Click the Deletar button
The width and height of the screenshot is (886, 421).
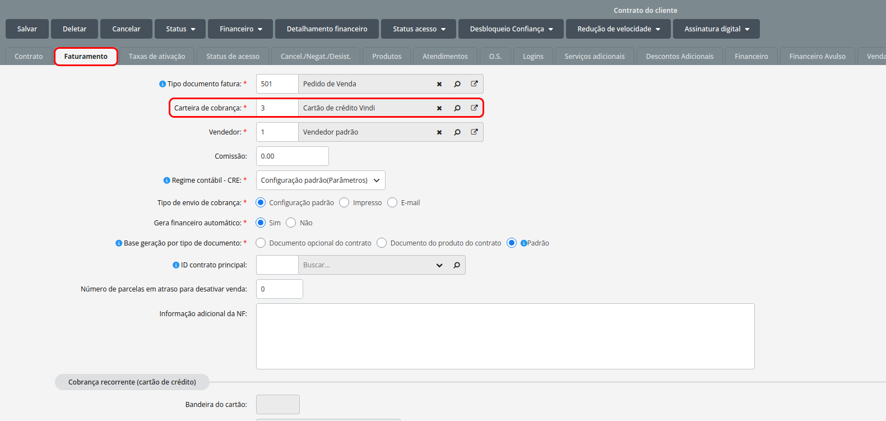pos(75,29)
